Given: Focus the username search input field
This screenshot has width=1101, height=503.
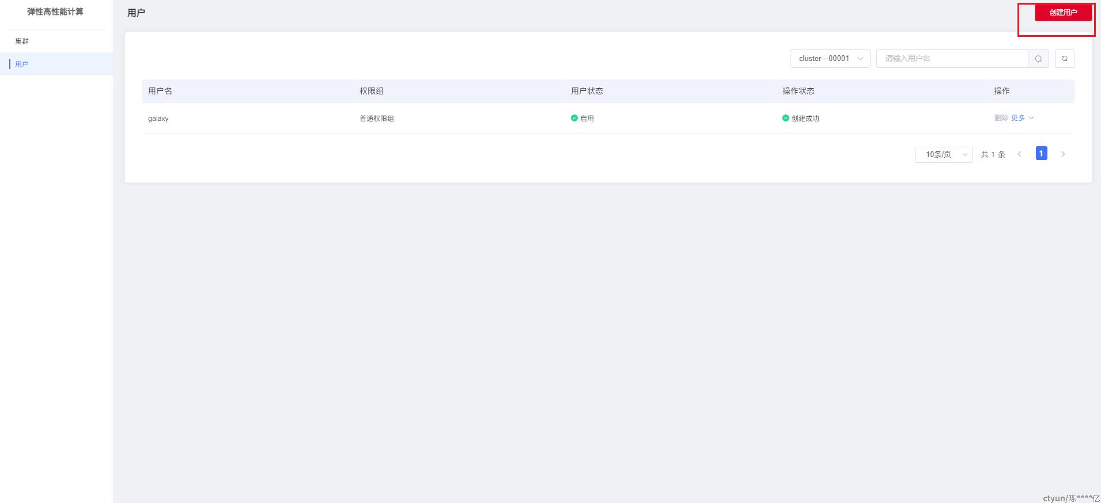Looking at the screenshot, I should (952, 59).
